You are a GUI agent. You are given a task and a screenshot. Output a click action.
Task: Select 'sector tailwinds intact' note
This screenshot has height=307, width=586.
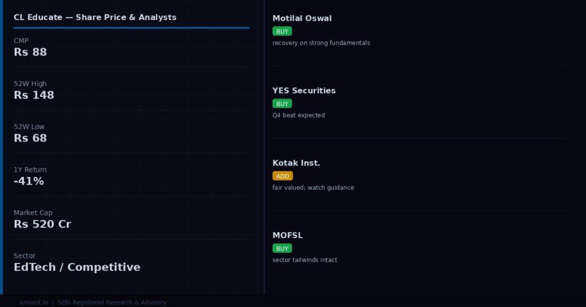click(305, 260)
